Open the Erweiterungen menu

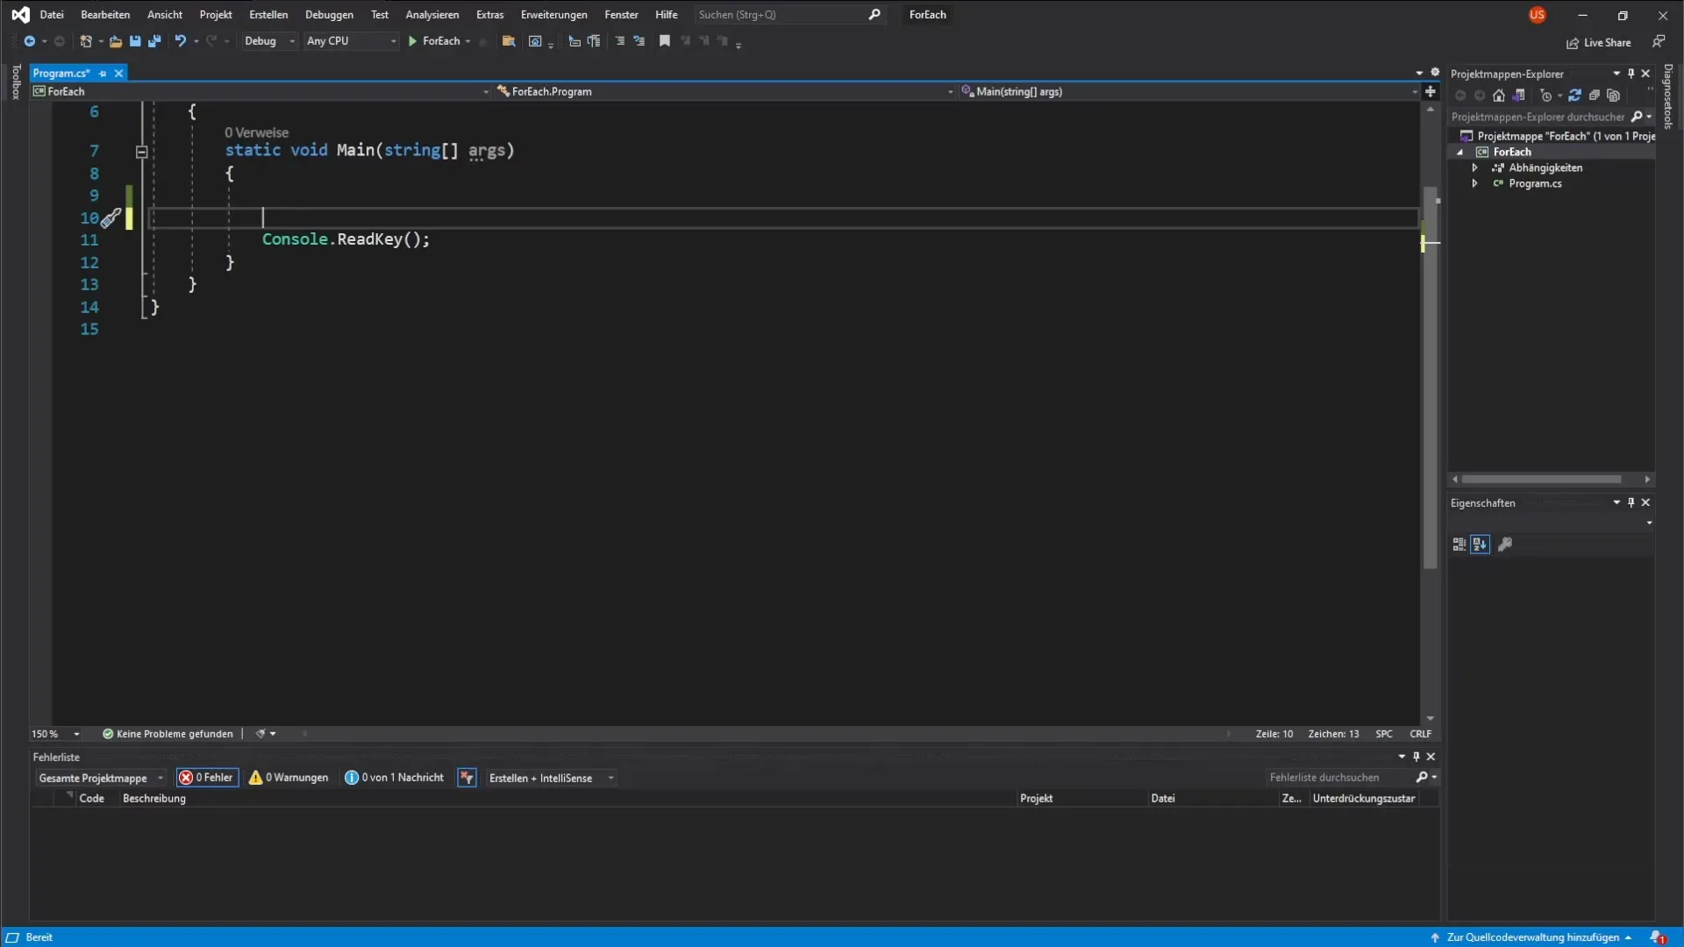click(554, 15)
